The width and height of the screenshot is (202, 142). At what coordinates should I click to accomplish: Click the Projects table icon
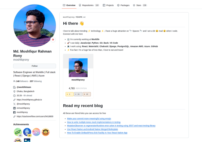coord(104,5)
